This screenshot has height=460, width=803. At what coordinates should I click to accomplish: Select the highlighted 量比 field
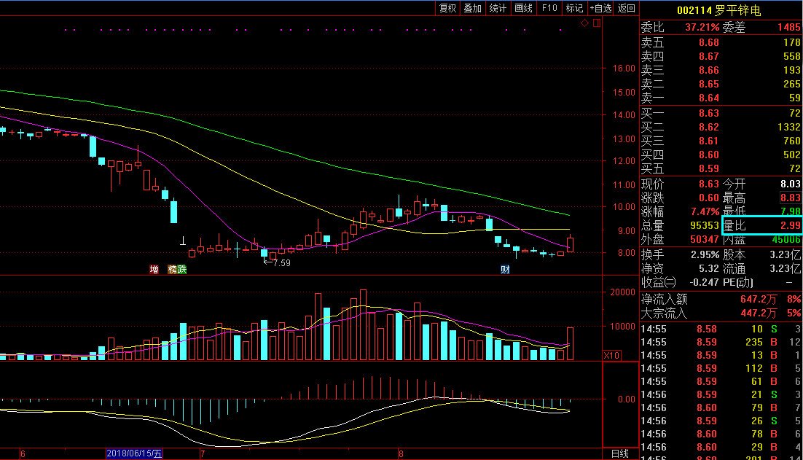[x=761, y=226]
